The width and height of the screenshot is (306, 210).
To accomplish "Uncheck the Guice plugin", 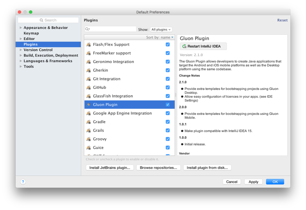I will pyautogui.click(x=168, y=147).
